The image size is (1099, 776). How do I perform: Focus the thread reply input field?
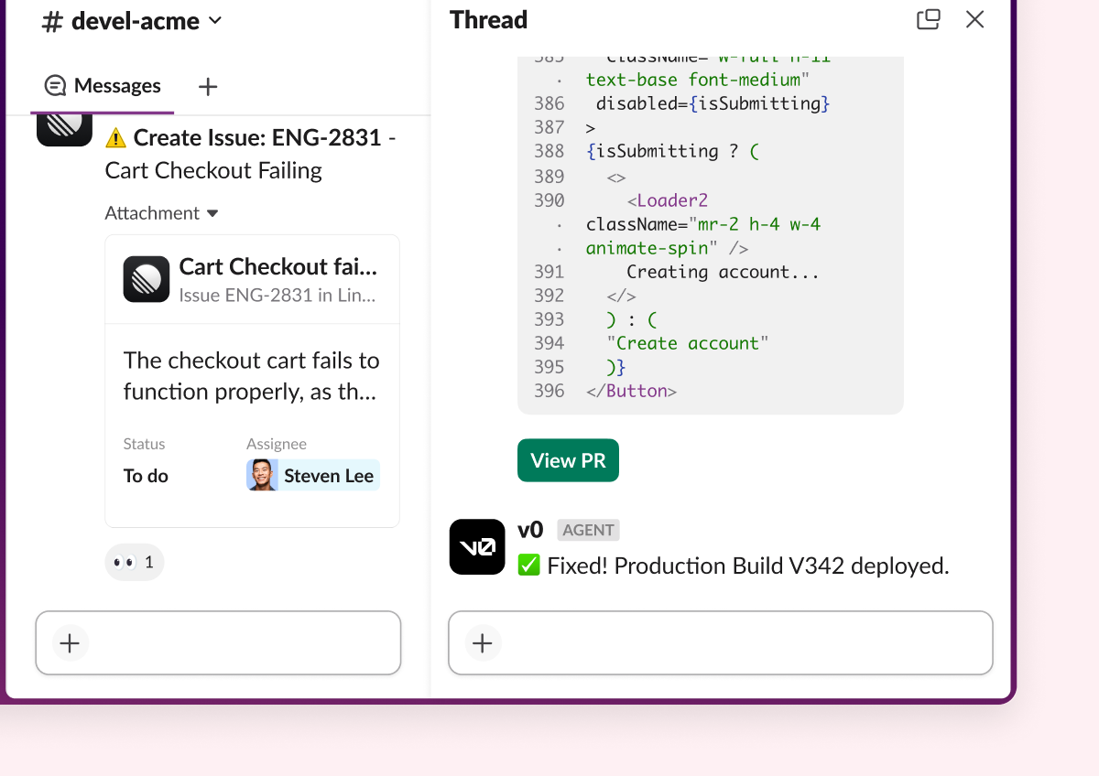721,643
